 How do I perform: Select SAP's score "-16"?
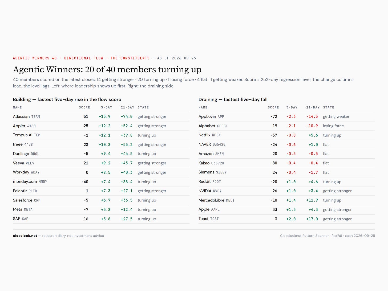(x=85, y=219)
